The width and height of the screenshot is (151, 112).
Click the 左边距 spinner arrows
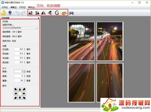click(24, 49)
